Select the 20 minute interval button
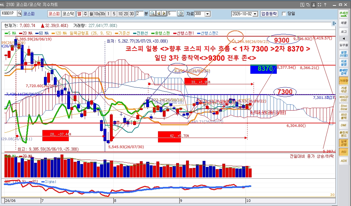 (x=126, y=14)
